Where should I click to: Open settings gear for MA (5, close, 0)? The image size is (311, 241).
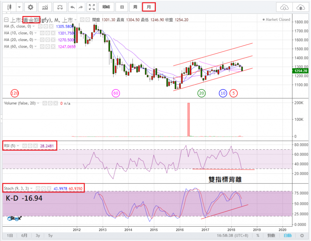point(45,26)
